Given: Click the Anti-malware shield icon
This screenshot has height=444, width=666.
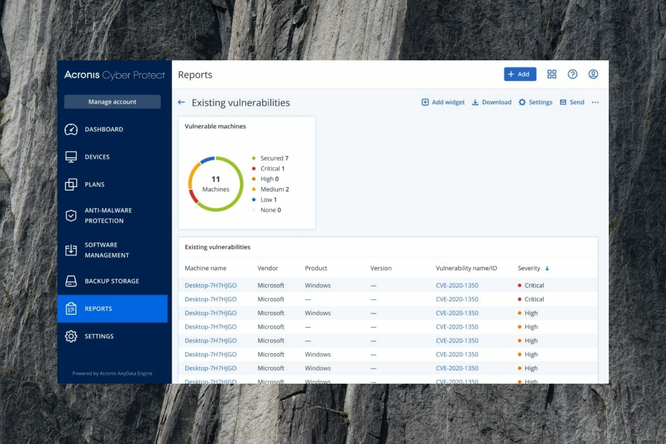Looking at the screenshot, I should coord(71,215).
